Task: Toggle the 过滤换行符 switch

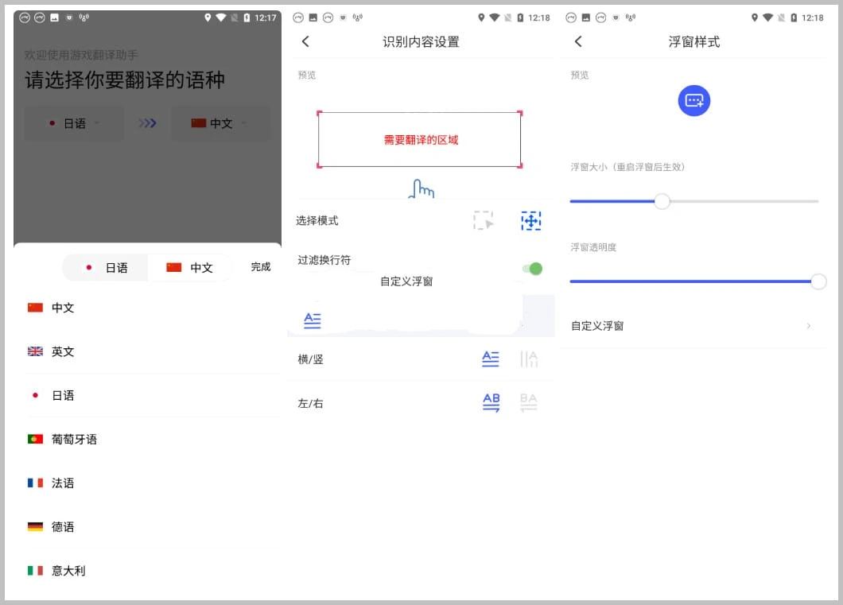Action: (531, 269)
